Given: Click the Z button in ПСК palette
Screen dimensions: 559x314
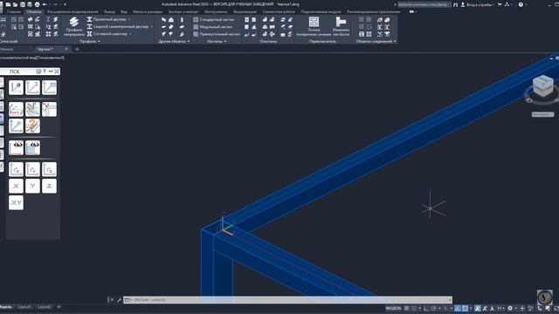Looking at the screenshot, I should coord(49,186).
